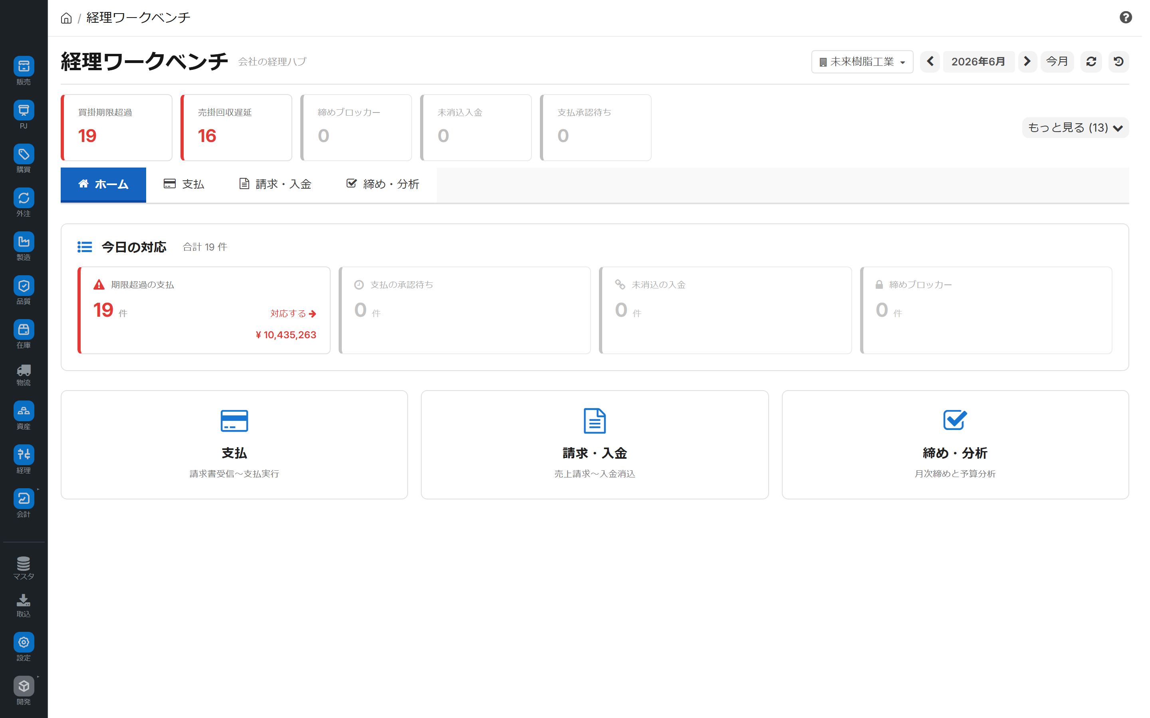Switch to the 支払 tab
This screenshot has height=718, width=1150.
[x=184, y=184]
